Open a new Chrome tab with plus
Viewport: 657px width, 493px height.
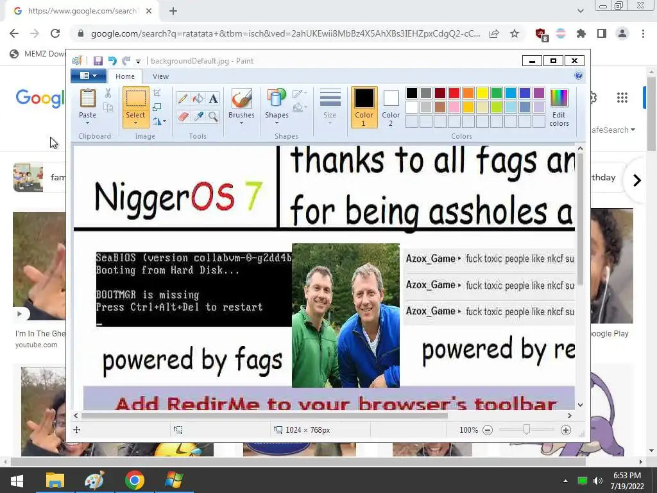tap(173, 12)
